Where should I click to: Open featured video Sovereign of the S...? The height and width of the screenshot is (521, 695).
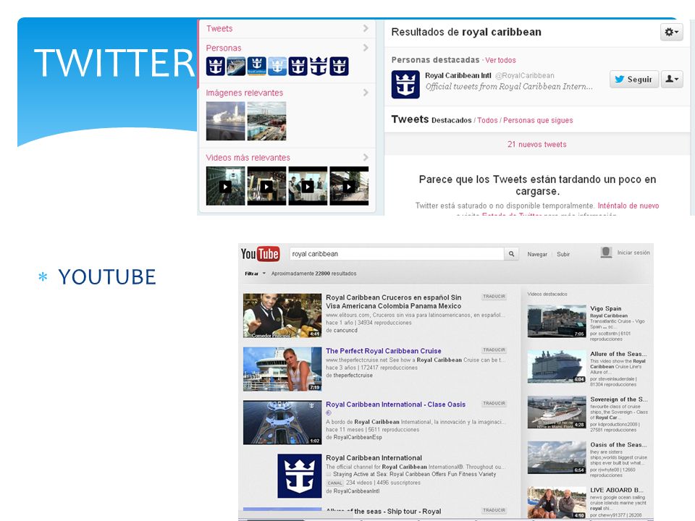(619, 399)
